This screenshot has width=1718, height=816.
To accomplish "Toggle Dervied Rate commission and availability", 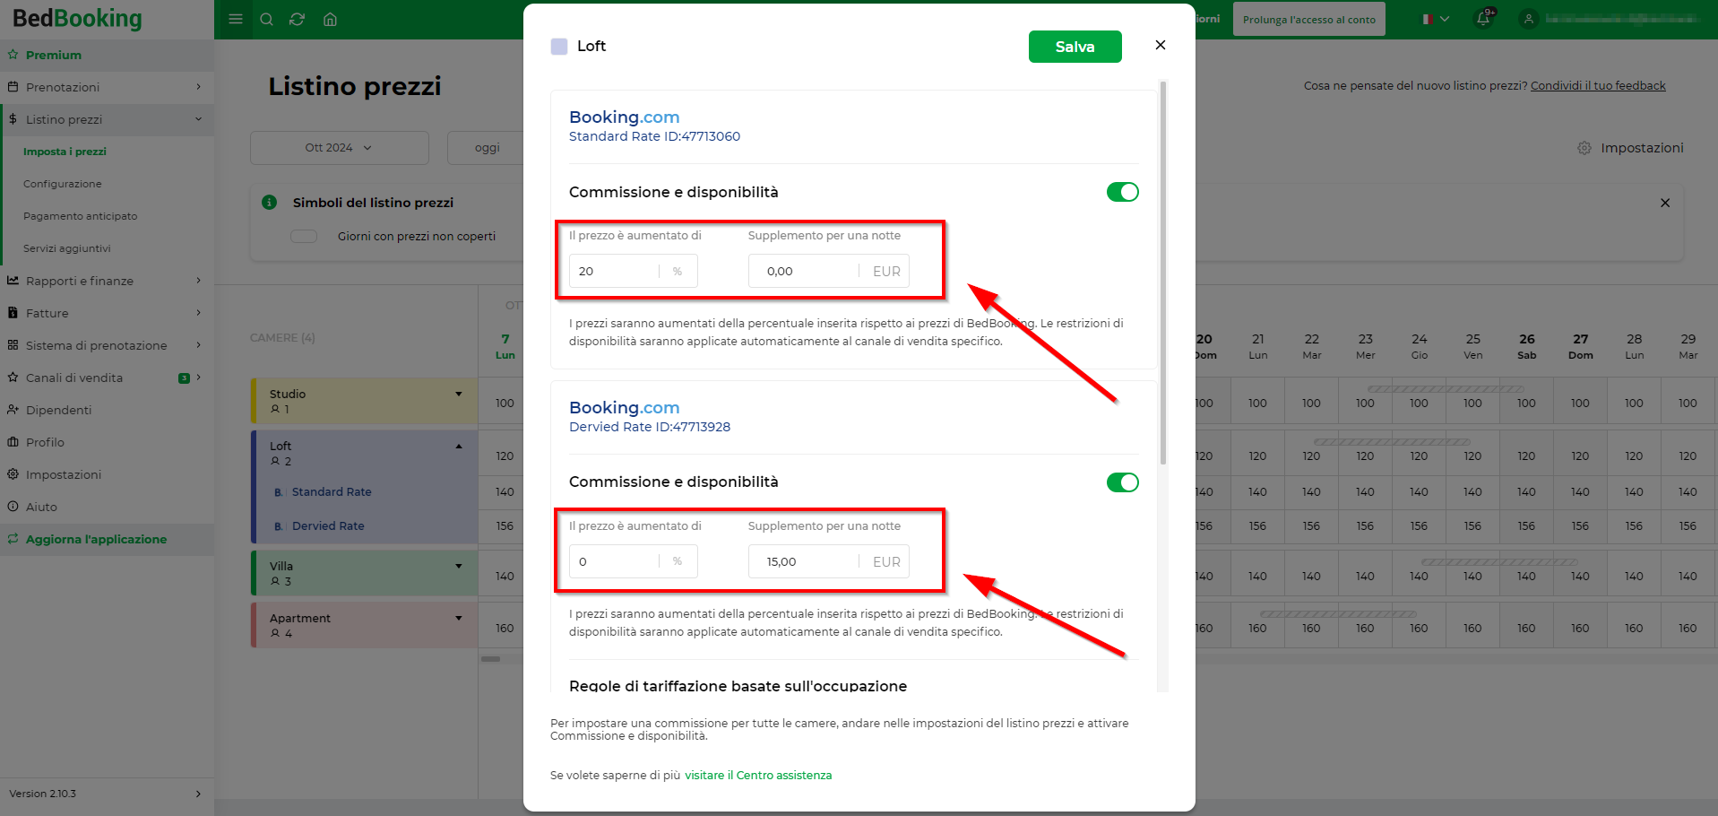I will click(x=1122, y=482).
